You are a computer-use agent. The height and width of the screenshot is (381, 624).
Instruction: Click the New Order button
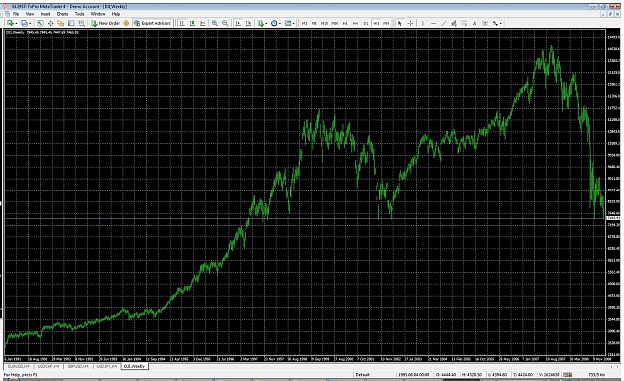(x=106, y=23)
